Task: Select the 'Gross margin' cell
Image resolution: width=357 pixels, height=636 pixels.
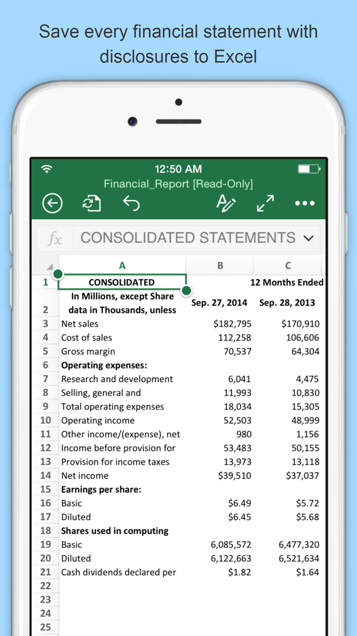Action: pos(88,351)
